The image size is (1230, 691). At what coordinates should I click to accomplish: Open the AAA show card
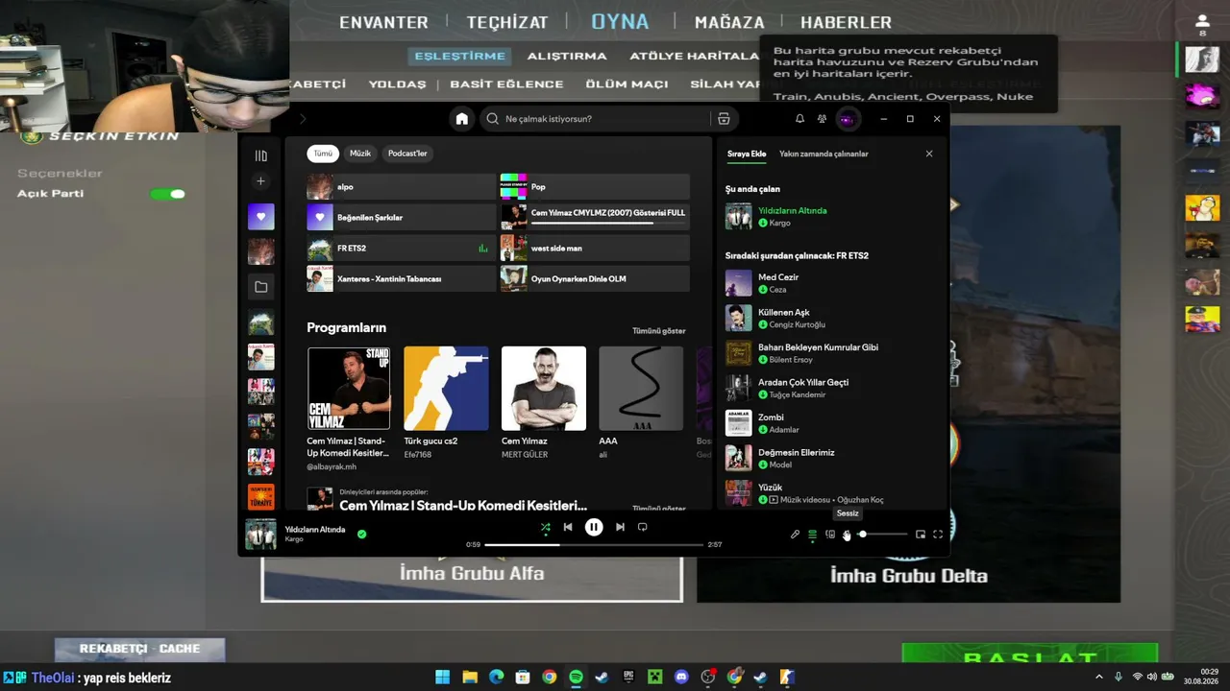641,403
